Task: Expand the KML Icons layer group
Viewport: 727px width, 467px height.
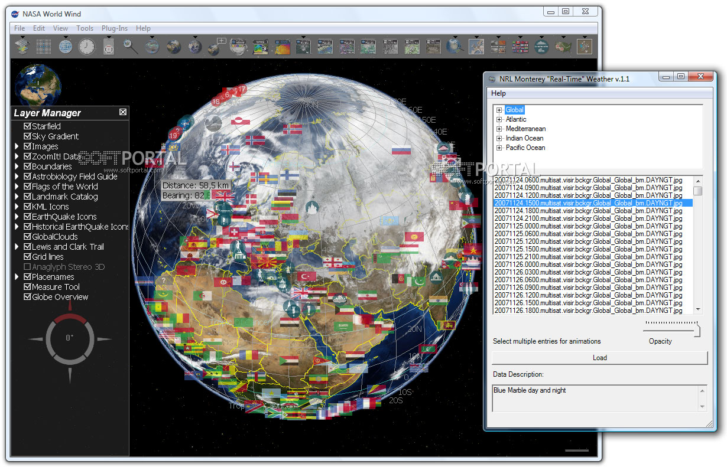Action: (x=17, y=207)
